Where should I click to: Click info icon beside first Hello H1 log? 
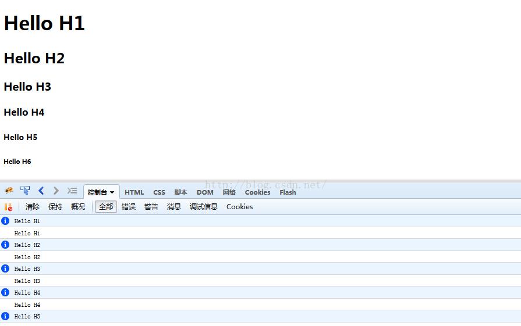5,221
